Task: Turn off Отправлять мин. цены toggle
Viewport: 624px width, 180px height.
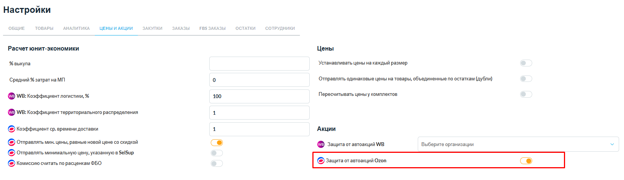Action: click(216, 143)
